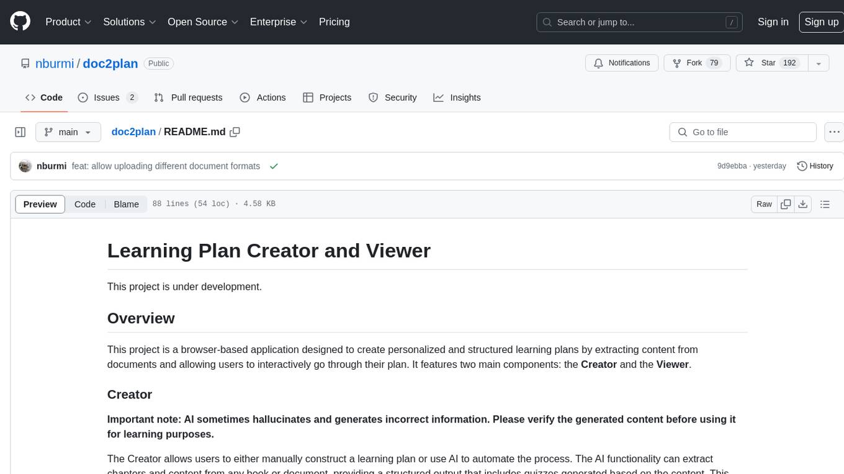View the file History

(815, 166)
